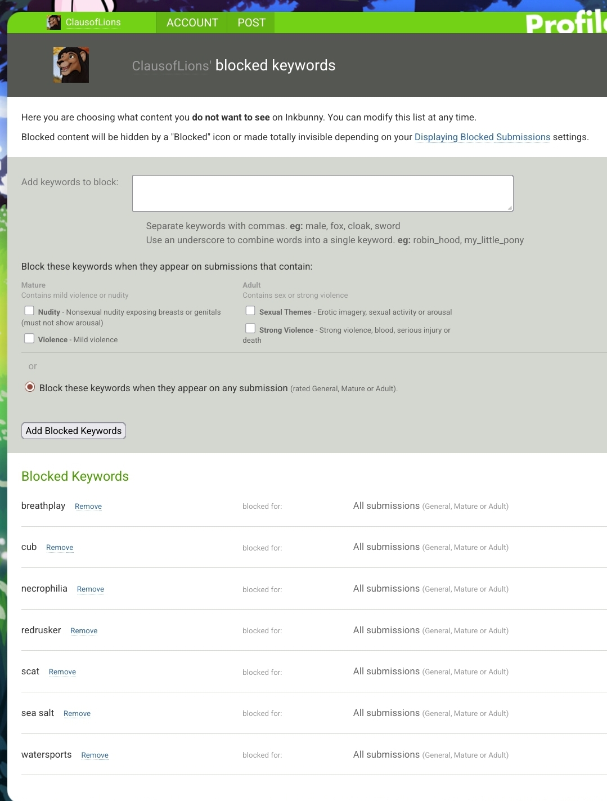Image resolution: width=607 pixels, height=801 pixels.
Task: Tick the Violence checkbox under Mature
Action: tap(29, 338)
